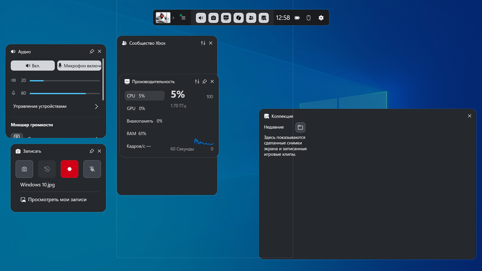Start recording with the red record button
The image size is (482, 271).
pos(69,169)
